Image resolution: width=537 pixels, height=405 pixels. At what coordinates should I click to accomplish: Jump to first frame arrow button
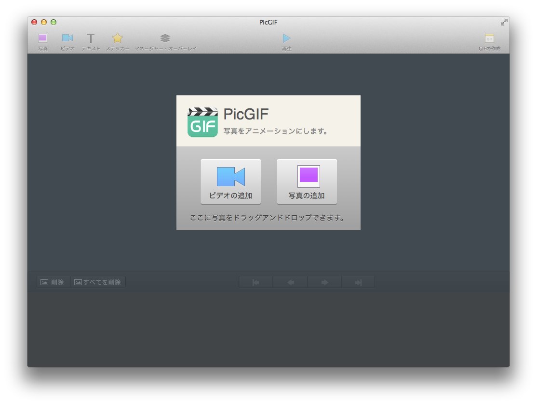point(256,282)
